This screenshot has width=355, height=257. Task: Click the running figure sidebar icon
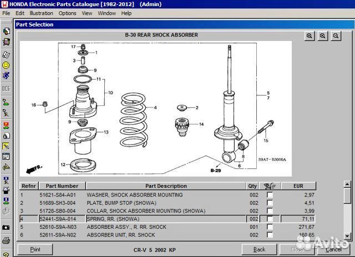pos(6,76)
